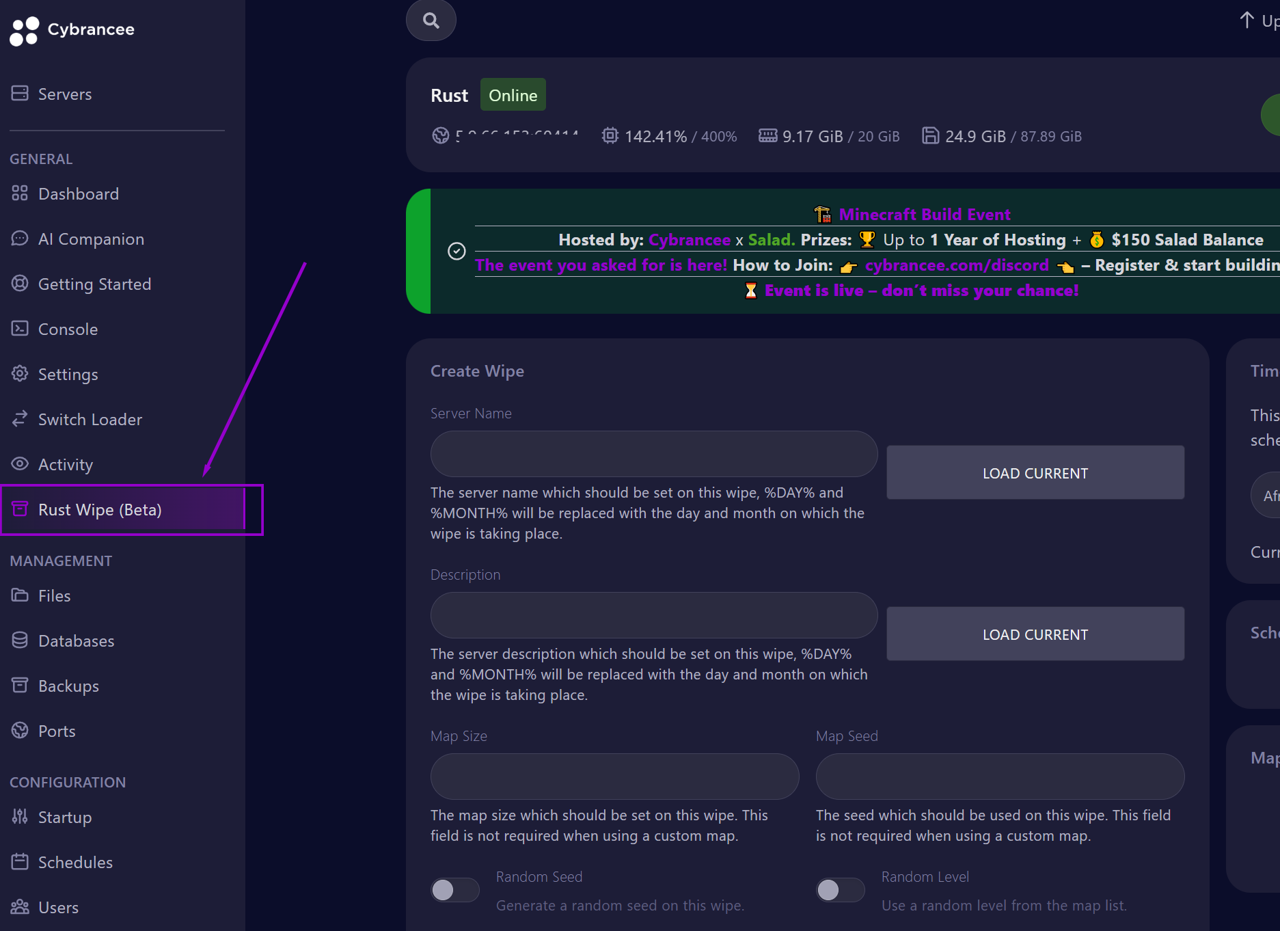Screen dimensions: 1280x931
Task: Click the memory usage RAM icon
Action: tap(768, 135)
